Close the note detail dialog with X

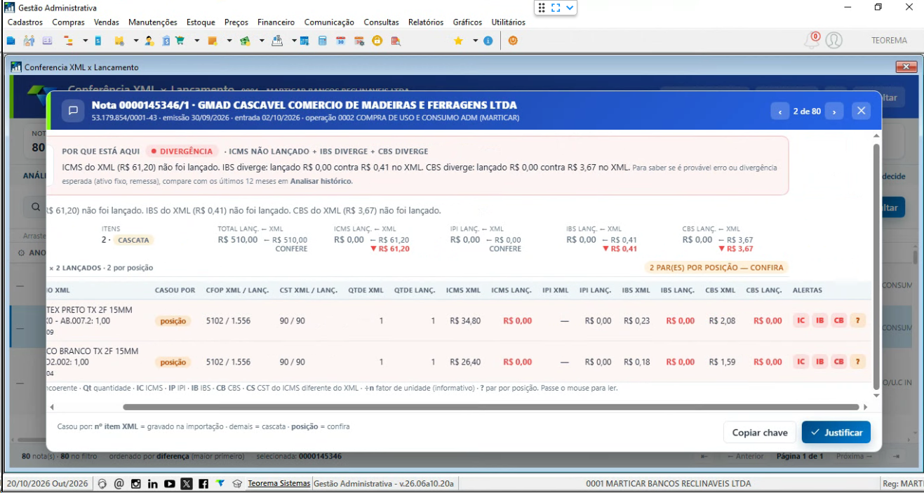[862, 111]
